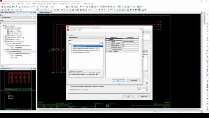Click the Filter input field in property dialog

point(84,43)
